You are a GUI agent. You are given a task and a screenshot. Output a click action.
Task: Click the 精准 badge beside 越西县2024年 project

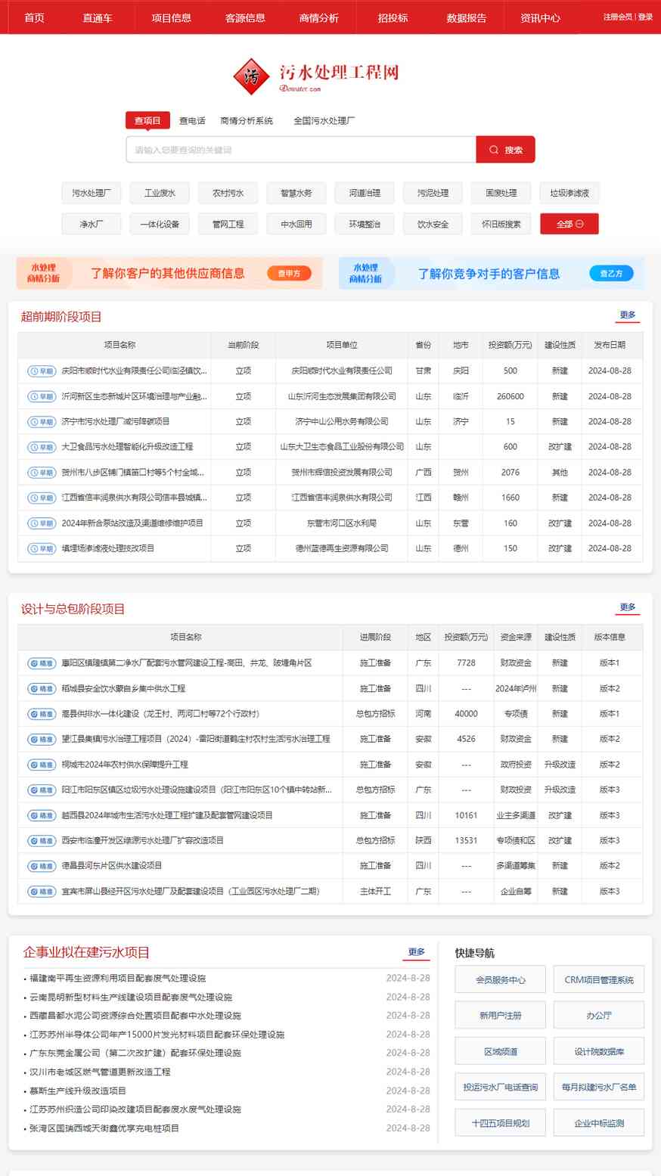coord(42,815)
